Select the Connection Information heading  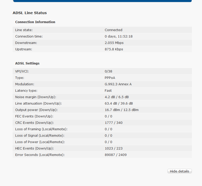pyautogui.click(x=35, y=22)
